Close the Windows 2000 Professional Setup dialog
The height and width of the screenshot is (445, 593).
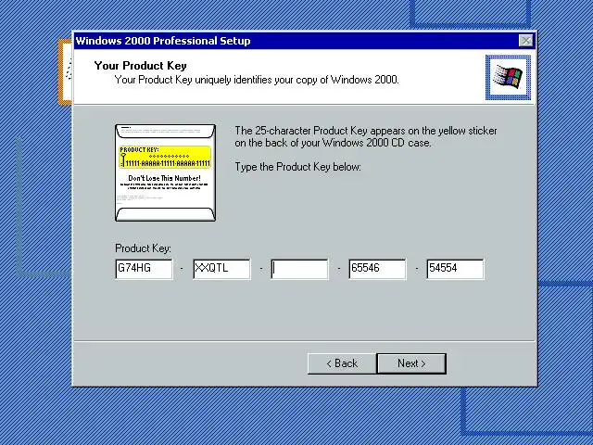tap(525, 41)
